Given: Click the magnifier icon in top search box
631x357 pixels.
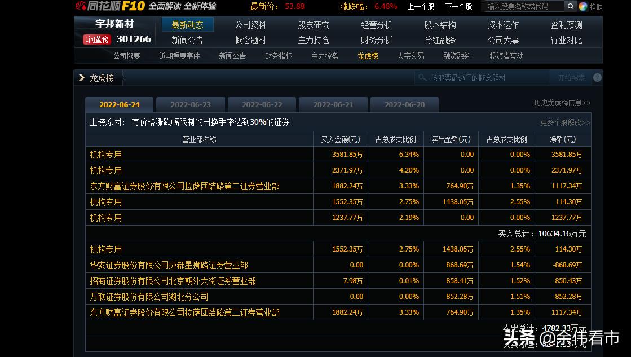Looking at the screenshot, I should [571, 7].
